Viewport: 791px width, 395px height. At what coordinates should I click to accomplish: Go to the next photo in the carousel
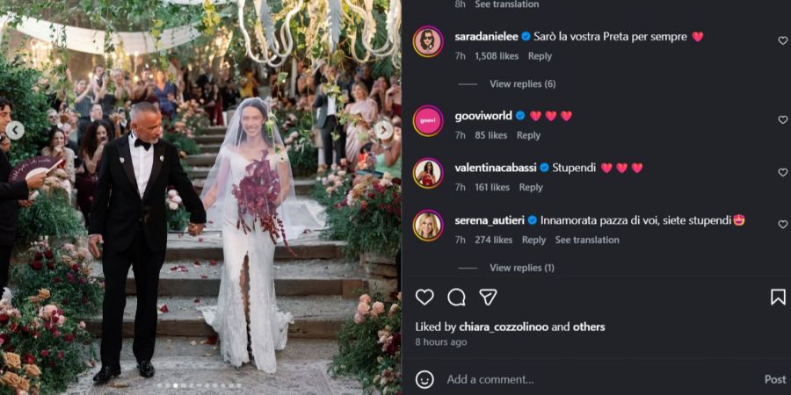[384, 130]
